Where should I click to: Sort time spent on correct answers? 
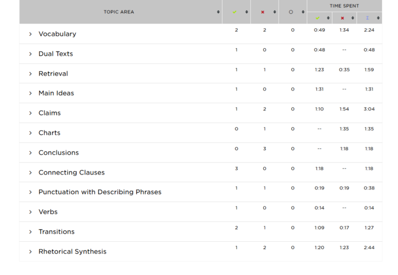(328, 18)
